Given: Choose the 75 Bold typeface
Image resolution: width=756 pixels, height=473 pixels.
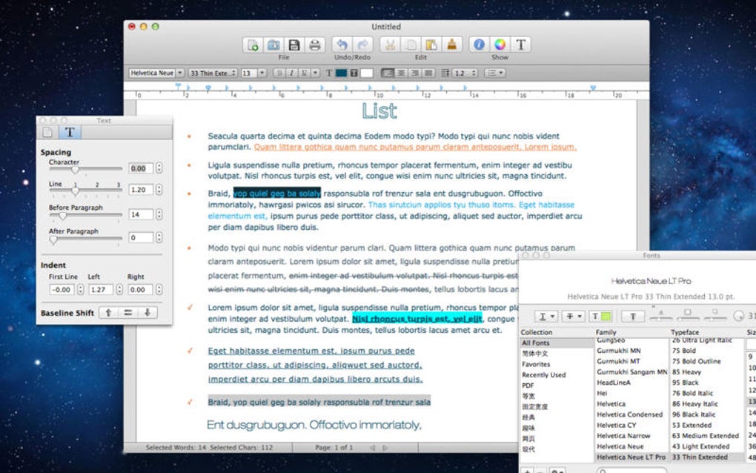Looking at the screenshot, I should click(684, 351).
